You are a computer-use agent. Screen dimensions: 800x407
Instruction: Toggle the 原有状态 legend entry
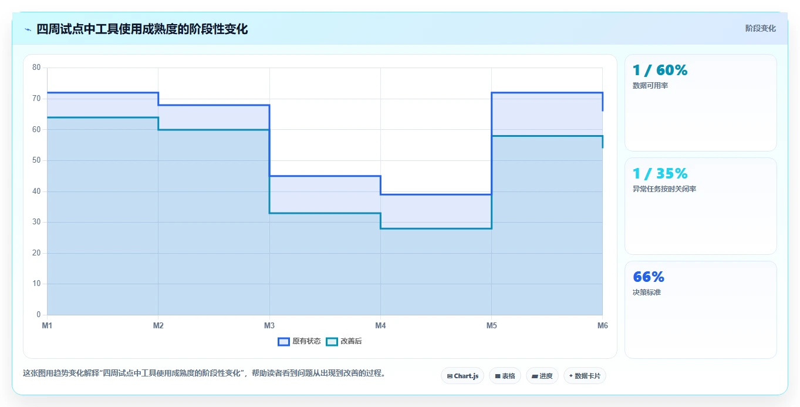299,341
